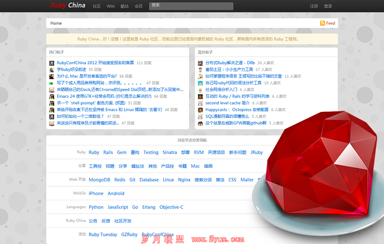The height and width of the screenshot is (244, 384).
Task: Open the Objective-C node
Action: [x=171, y=207]
